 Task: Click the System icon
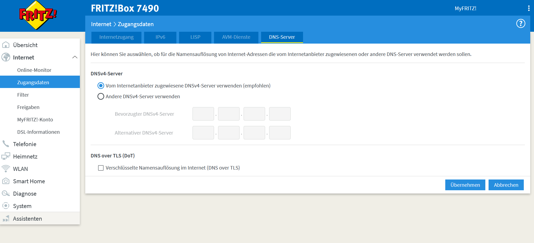pyautogui.click(x=6, y=206)
